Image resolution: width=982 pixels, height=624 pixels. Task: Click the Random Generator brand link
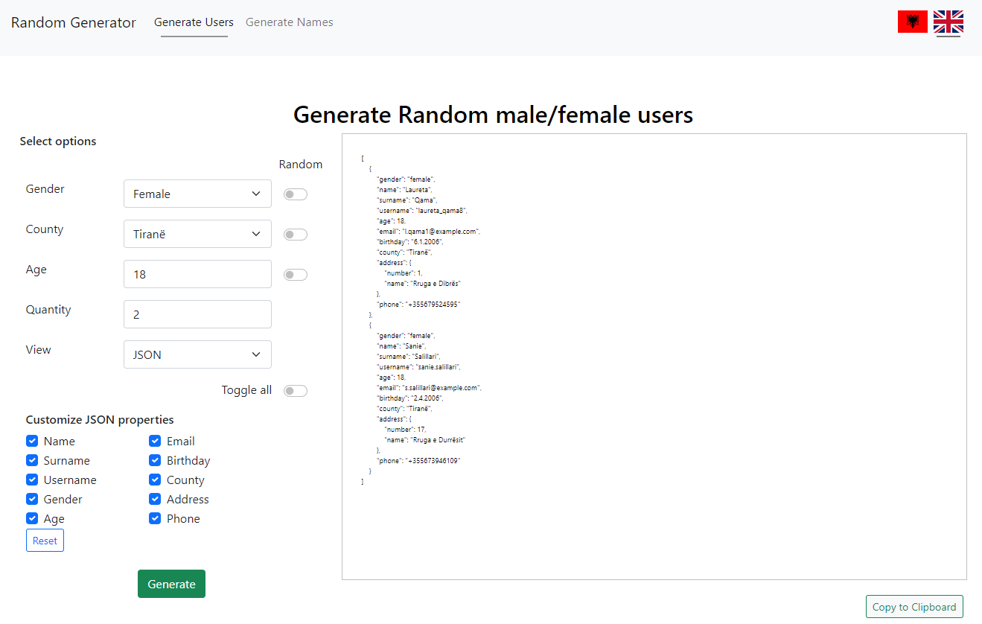(x=74, y=22)
